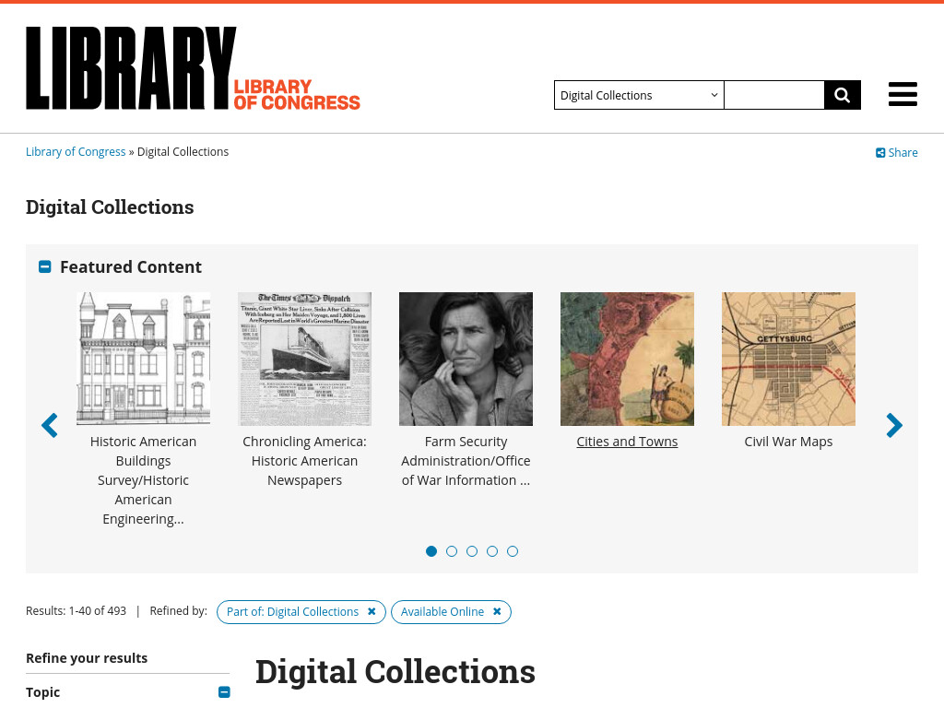The width and height of the screenshot is (944, 708).
Task: Click the magnifying glass search button
Action: click(843, 95)
